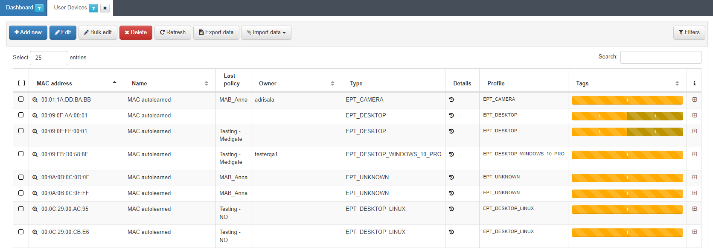713x248 pixels.
Task: Check the row for 00:09:0F:FE:00:01
Action: pyautogui.click(x=21, y=131)
